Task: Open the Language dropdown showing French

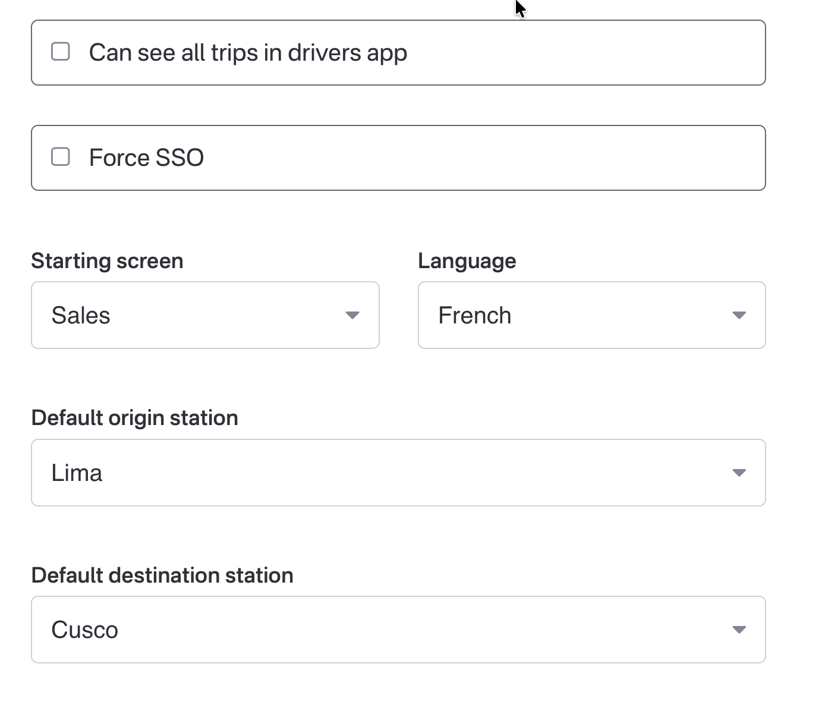Action: (591, 315)
